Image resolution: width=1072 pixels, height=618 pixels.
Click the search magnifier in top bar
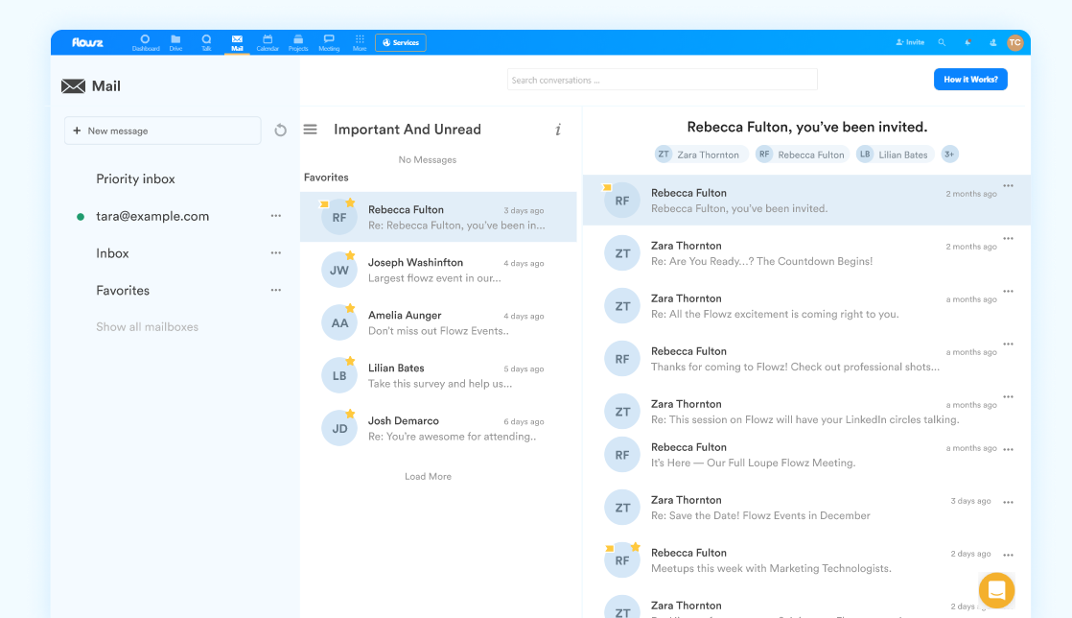pos(942,42)
